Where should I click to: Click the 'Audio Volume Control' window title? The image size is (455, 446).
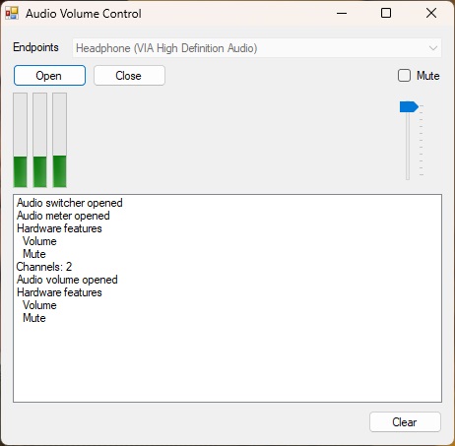tap(84, 14)
